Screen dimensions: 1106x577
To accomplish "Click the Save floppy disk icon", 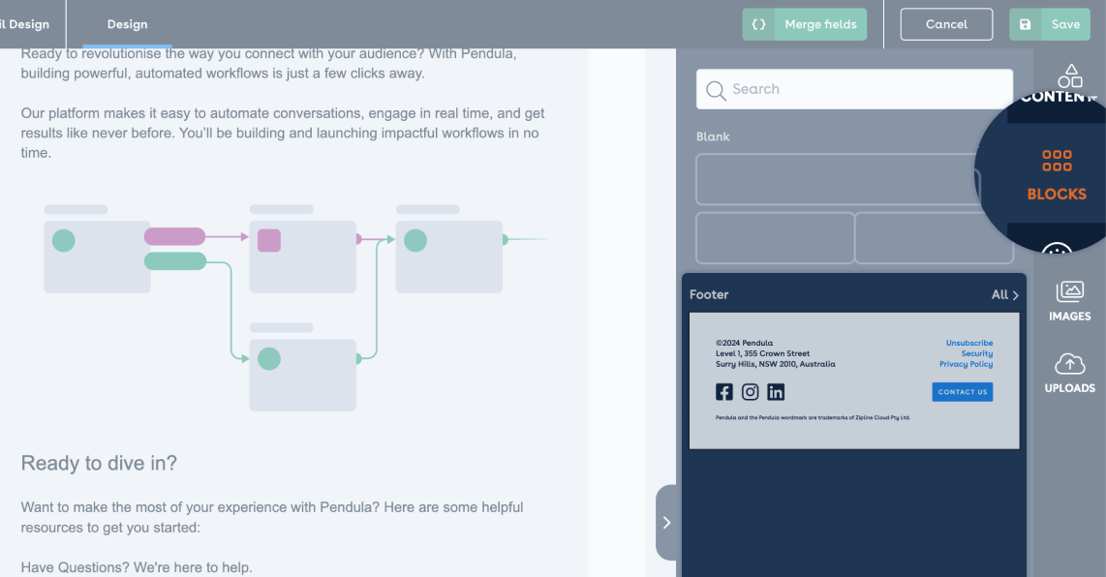I will pyautogui.click(x=1026, y=24).
